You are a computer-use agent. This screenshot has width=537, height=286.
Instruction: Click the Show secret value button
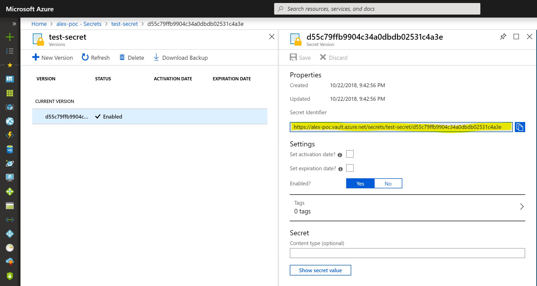tap(320, 270)
